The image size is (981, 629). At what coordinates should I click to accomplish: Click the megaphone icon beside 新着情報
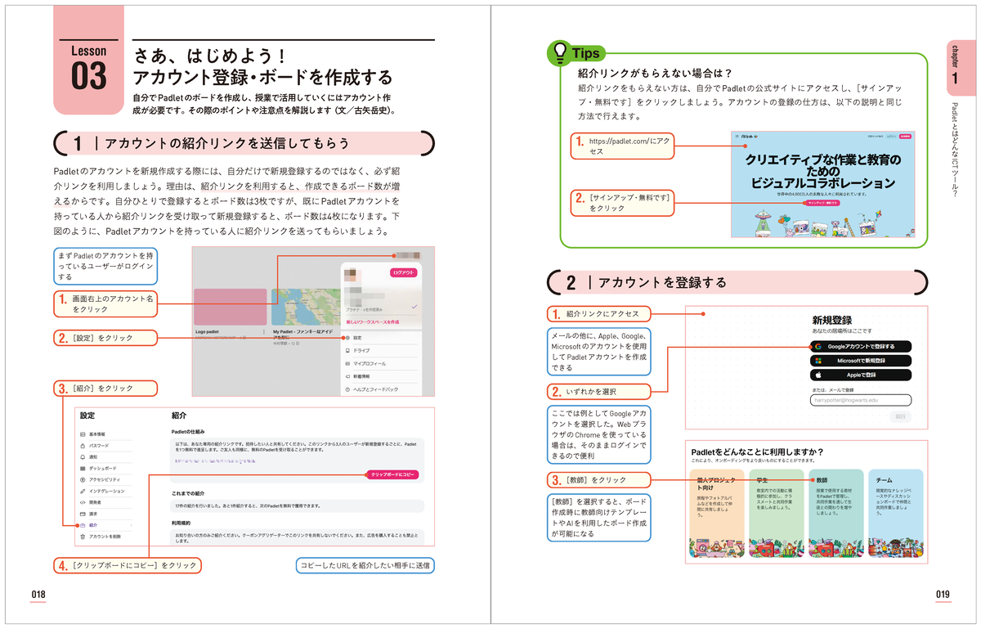point(347,376)
